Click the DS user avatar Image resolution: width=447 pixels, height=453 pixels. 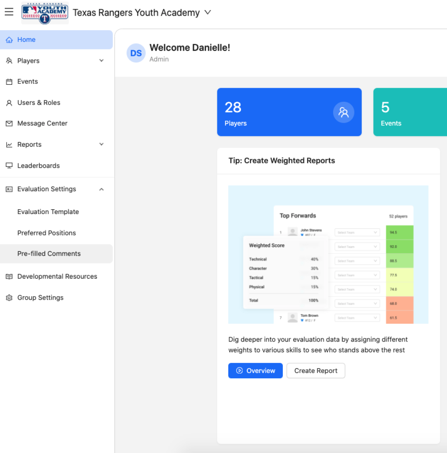(136, 53)
